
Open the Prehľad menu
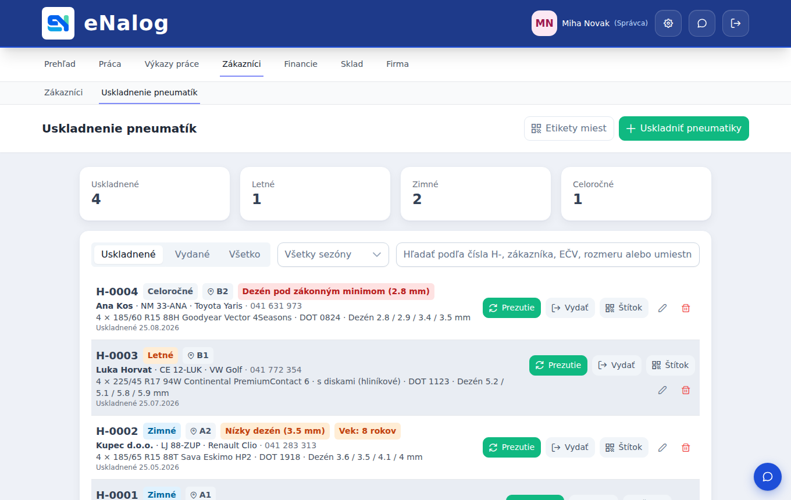(x=60, y=64)
